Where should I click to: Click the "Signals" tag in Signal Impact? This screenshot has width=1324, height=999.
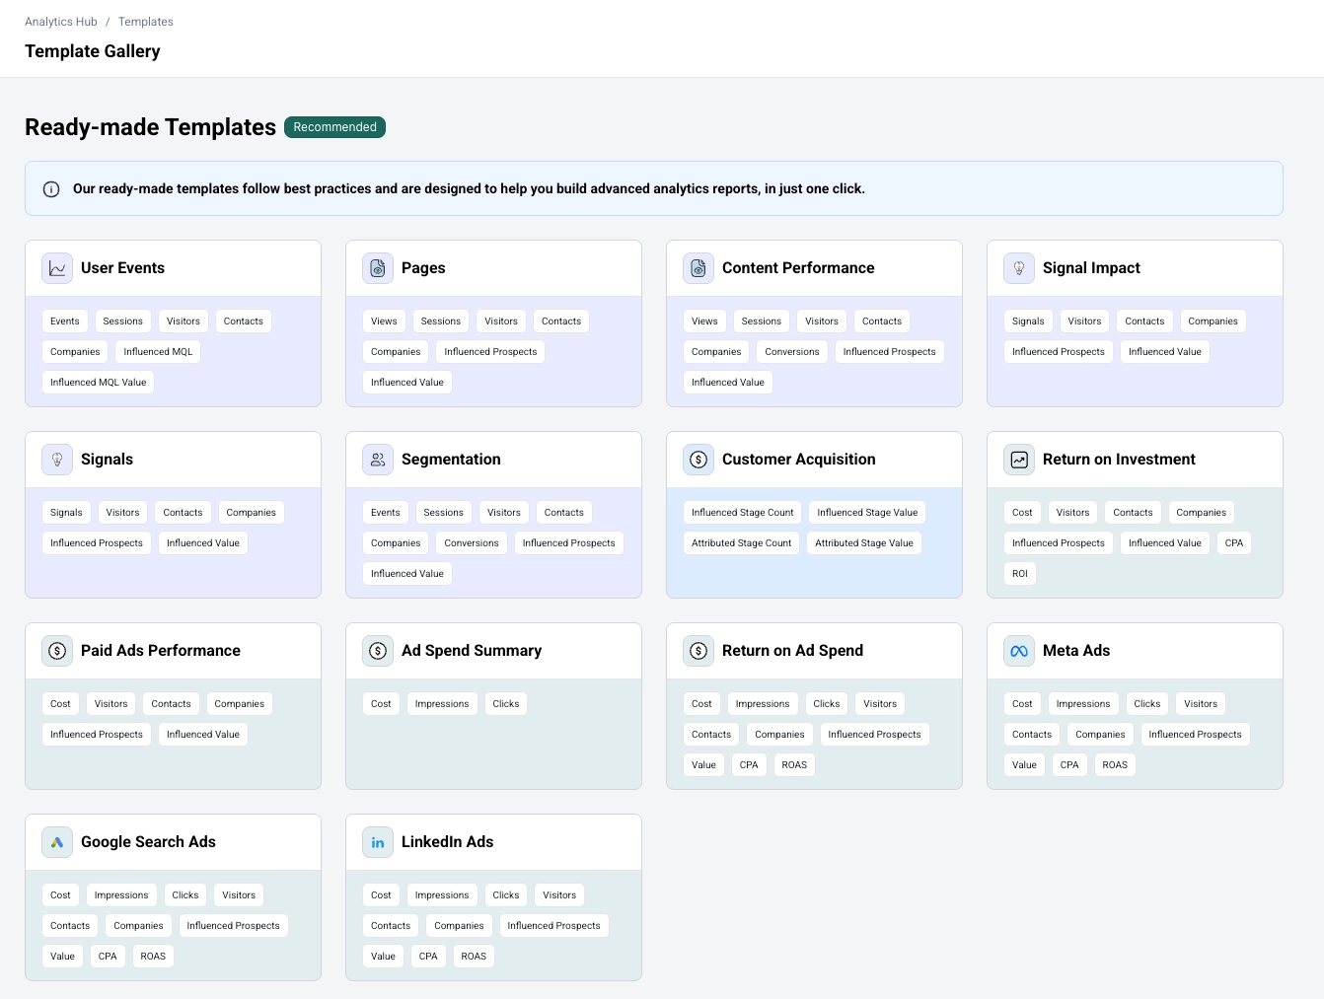tap(1028, 321)
